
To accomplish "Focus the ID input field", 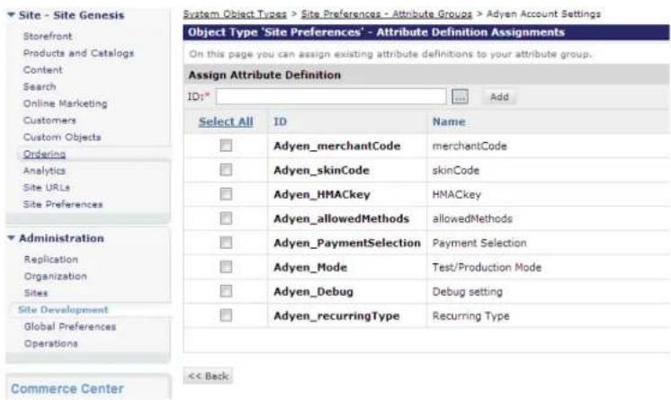I will pos(331,97).
